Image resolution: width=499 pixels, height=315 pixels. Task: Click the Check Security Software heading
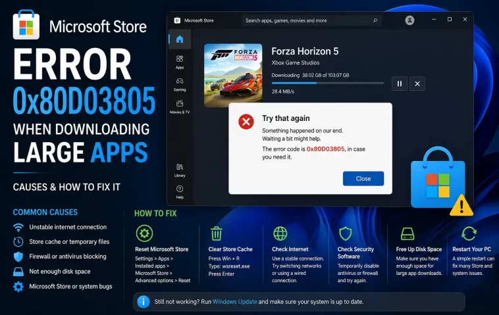click(355, 253)
